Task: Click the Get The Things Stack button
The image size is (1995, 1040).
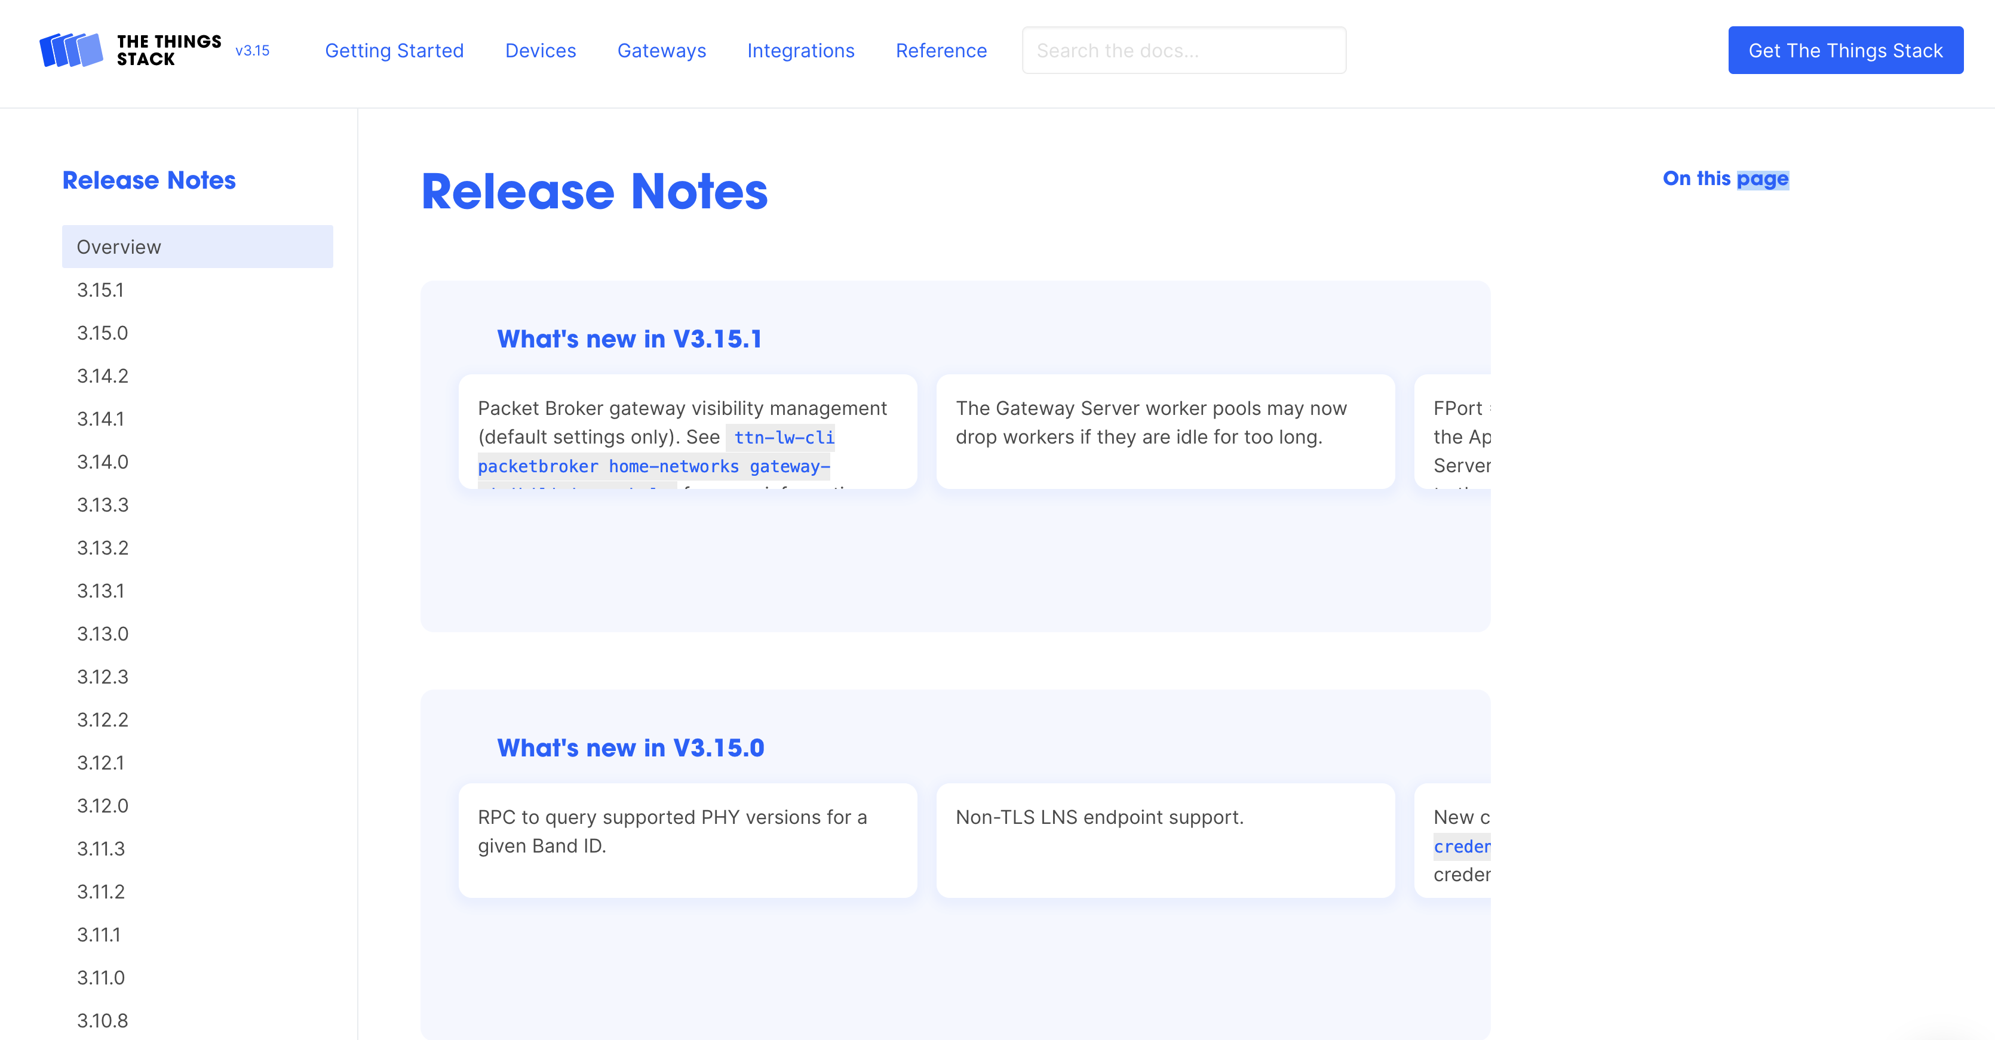Action: coord(1846,50)
